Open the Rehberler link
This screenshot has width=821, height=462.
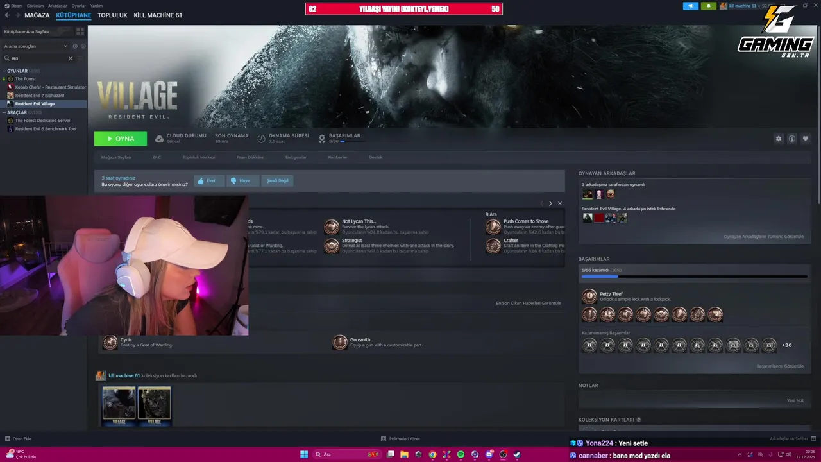point(338,157)
